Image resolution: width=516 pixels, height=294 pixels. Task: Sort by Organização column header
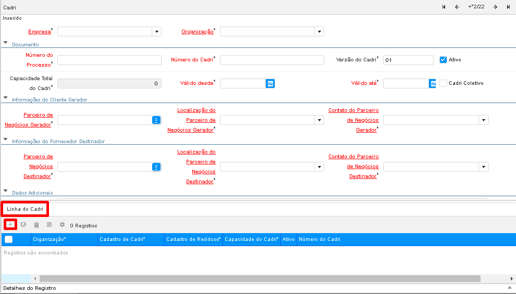[x=65, y=239]
